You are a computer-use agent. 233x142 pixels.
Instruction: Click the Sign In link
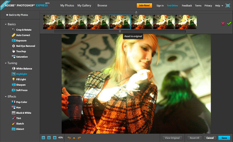click(160, 6)
